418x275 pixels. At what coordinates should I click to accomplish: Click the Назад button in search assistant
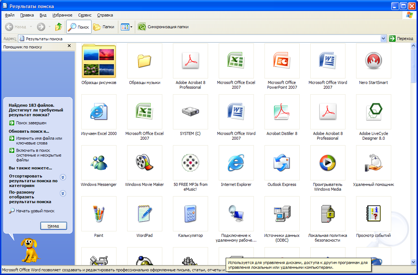click(x=53, y=226)
